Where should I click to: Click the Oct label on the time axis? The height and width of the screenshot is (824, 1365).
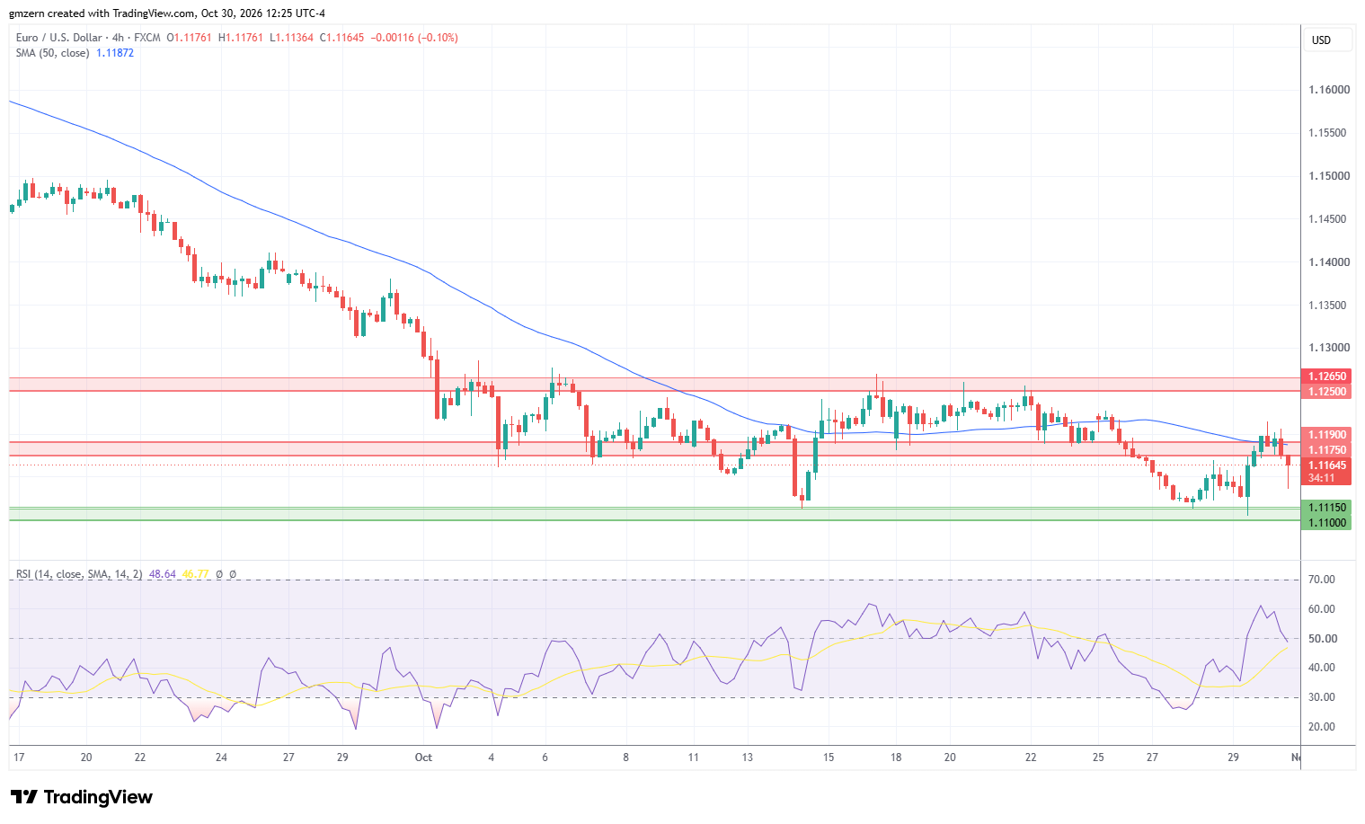[423, 758]
